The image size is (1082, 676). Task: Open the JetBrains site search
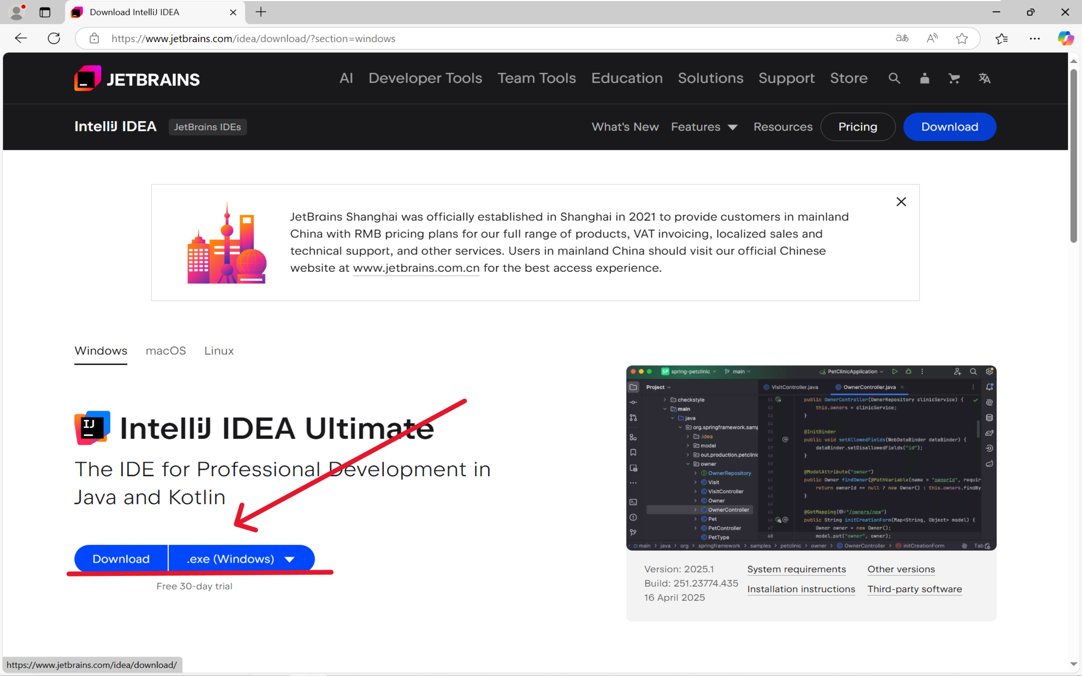[894, 78]
